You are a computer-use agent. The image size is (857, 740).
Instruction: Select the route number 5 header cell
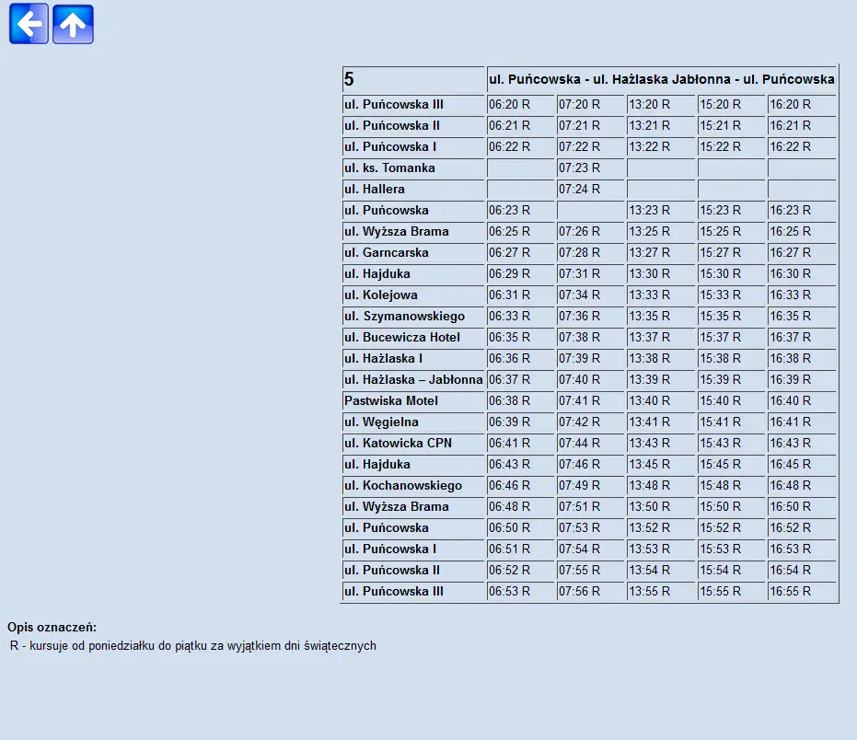tap(412, 79)
